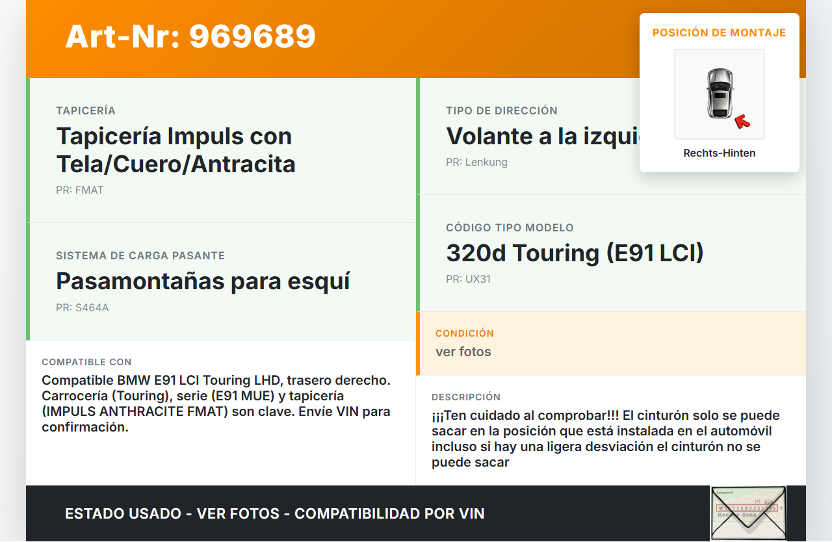Viewport: 832px width, 542px height.
Task: Click the 'DESCRIPCIÓN' label
Action: [x=466, y=397]
